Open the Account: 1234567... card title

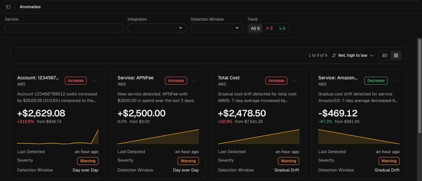point(38,78)
